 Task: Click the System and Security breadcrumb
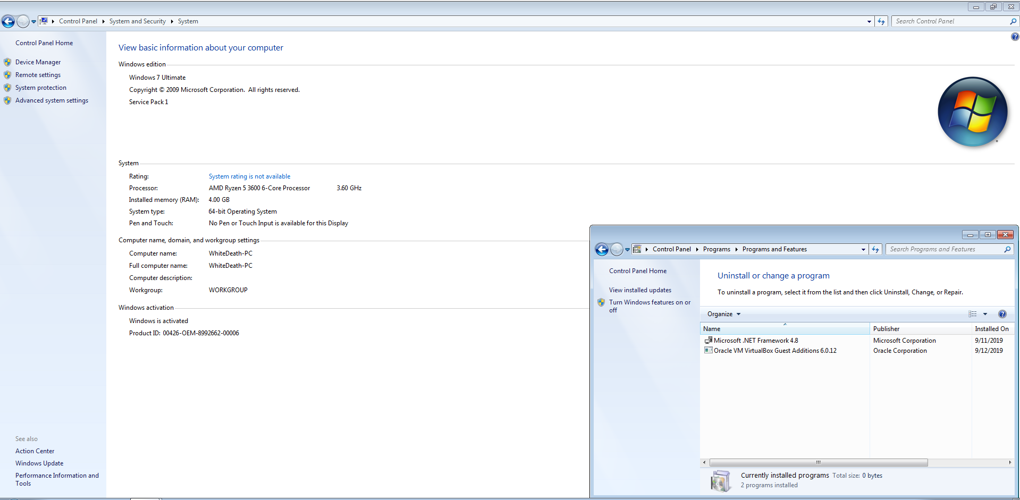click(138, 21)
